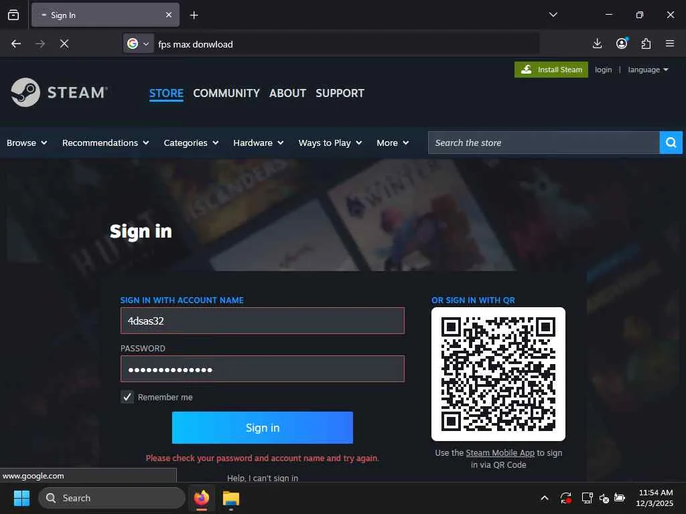The image size is (686, 514).
Task: Open the Firefox downloads panel
Action: pos(597,44)
